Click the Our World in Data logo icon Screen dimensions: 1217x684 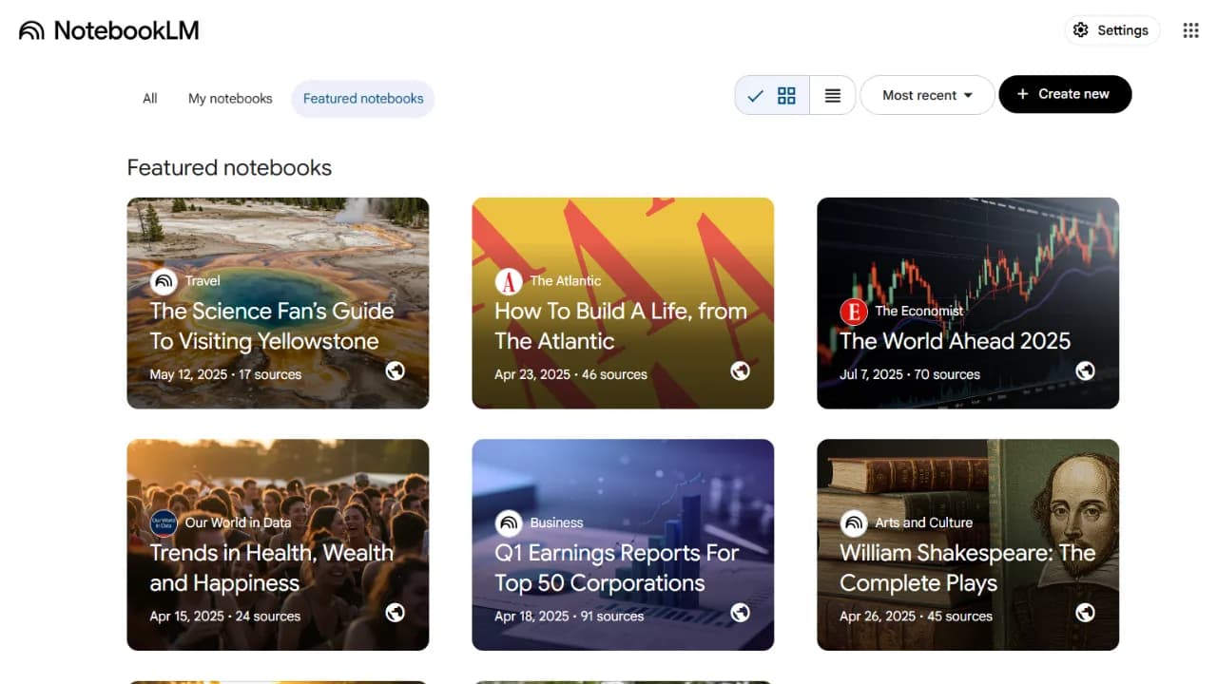(164, 522)
